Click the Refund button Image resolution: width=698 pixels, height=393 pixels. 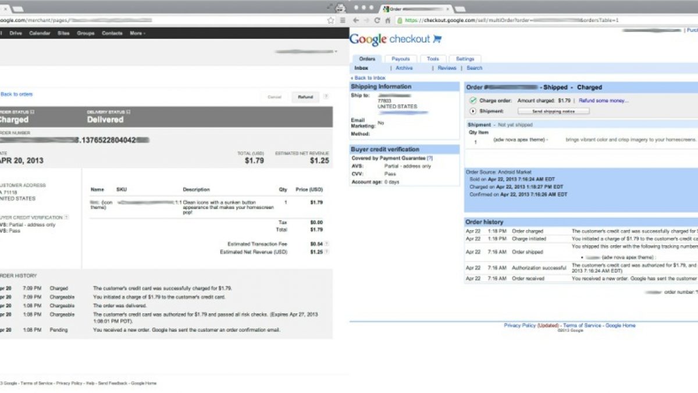tap(305, 97)
